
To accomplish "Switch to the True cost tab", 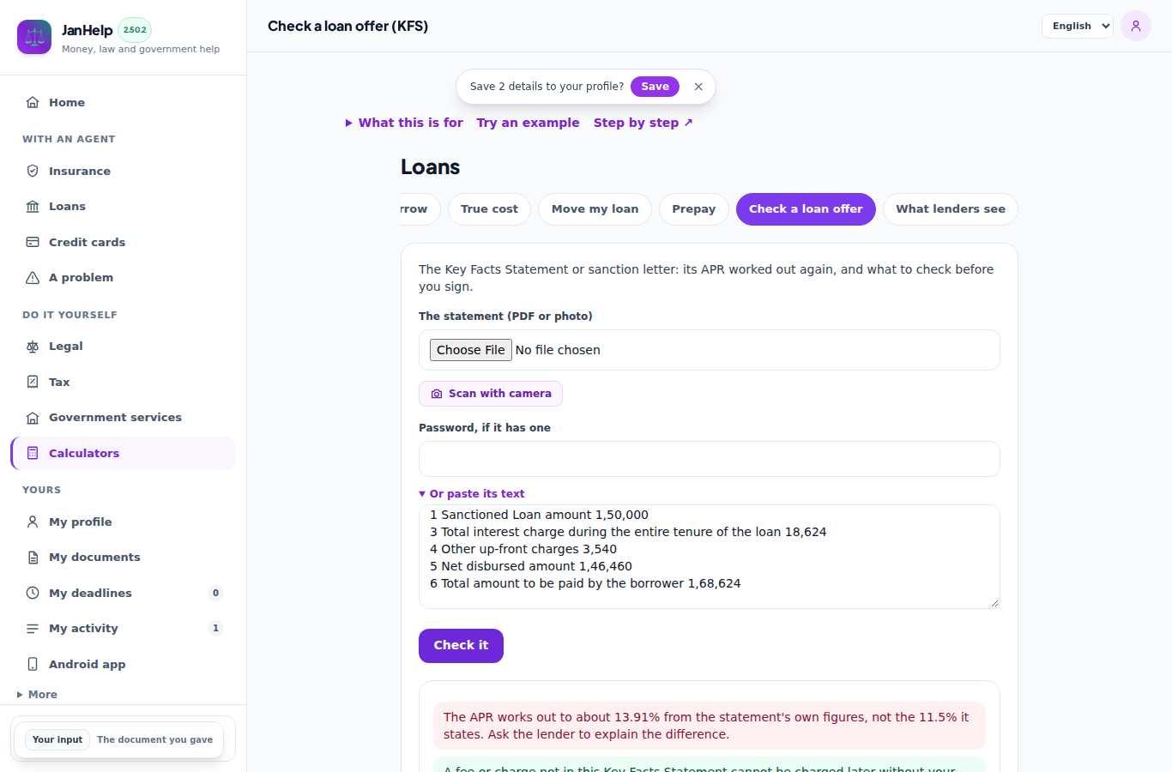I will pos(489,208).
